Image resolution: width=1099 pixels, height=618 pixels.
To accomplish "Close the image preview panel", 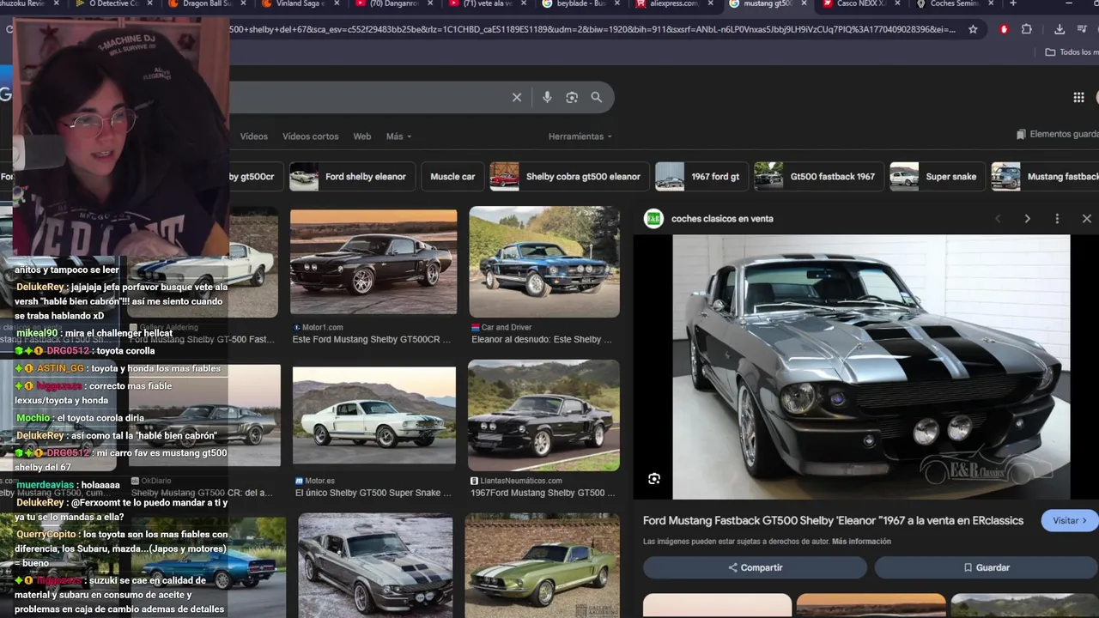I will [1086, 219].
